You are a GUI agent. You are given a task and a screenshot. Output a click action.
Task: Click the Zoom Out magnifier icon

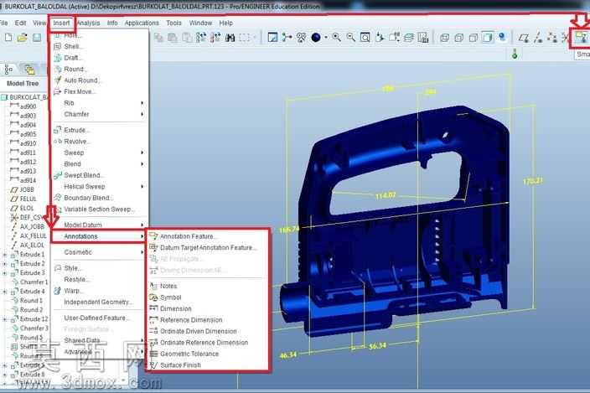point(350,38)
